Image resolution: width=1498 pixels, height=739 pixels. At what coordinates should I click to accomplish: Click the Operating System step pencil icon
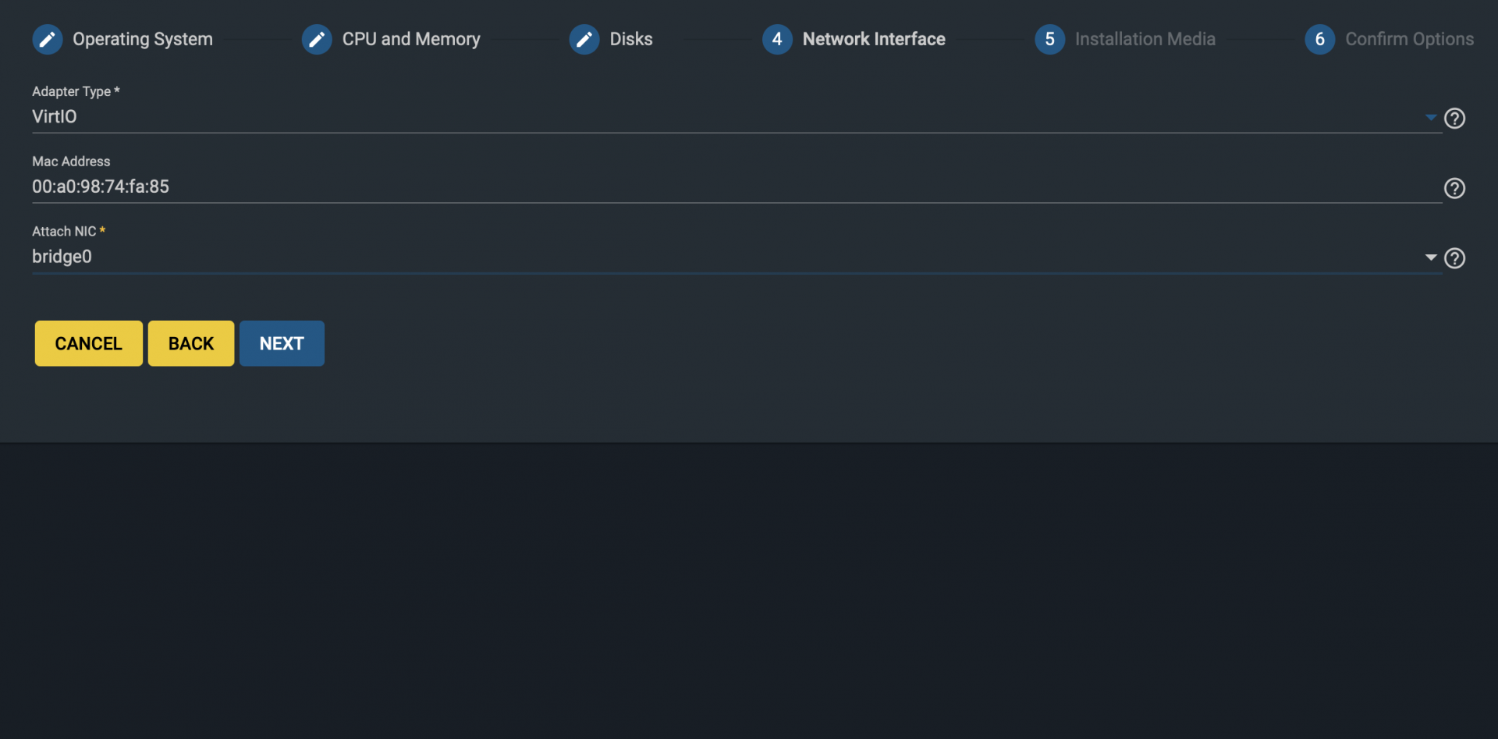48,39
